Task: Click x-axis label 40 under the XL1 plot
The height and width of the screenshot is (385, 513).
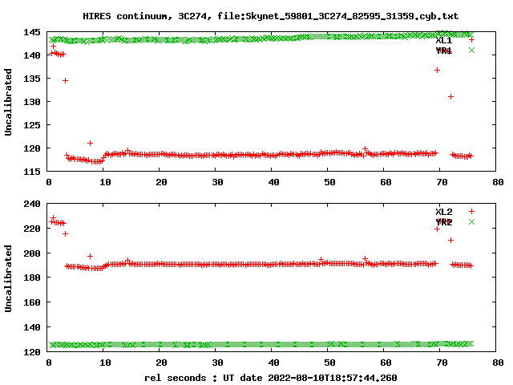Action: pos(274,182)
